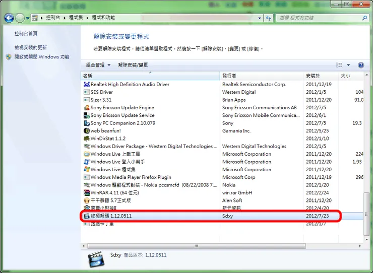Click the Windows Live 上載工具 icon

(x=87, y=154)
